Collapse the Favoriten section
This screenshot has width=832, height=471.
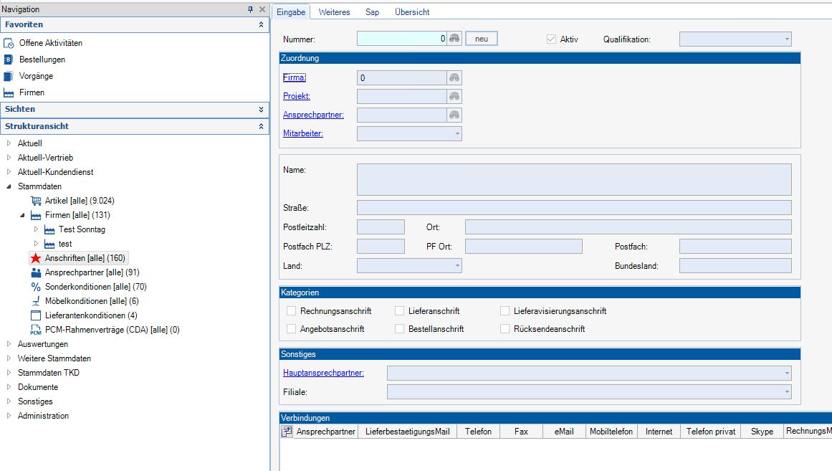point(261,24)
